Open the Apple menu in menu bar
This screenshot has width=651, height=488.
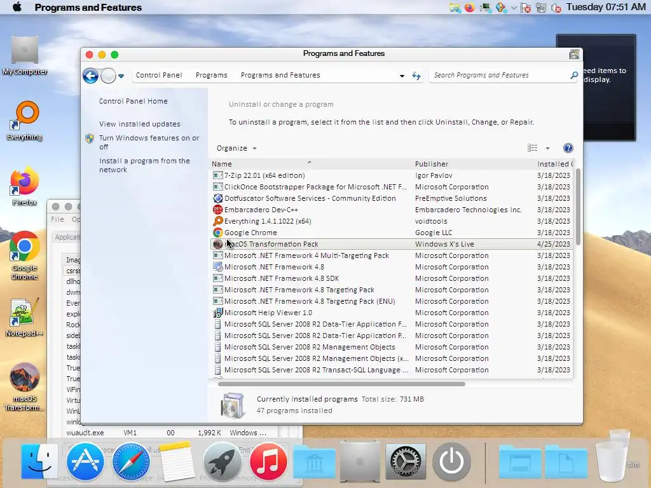(x=17, y=7)
